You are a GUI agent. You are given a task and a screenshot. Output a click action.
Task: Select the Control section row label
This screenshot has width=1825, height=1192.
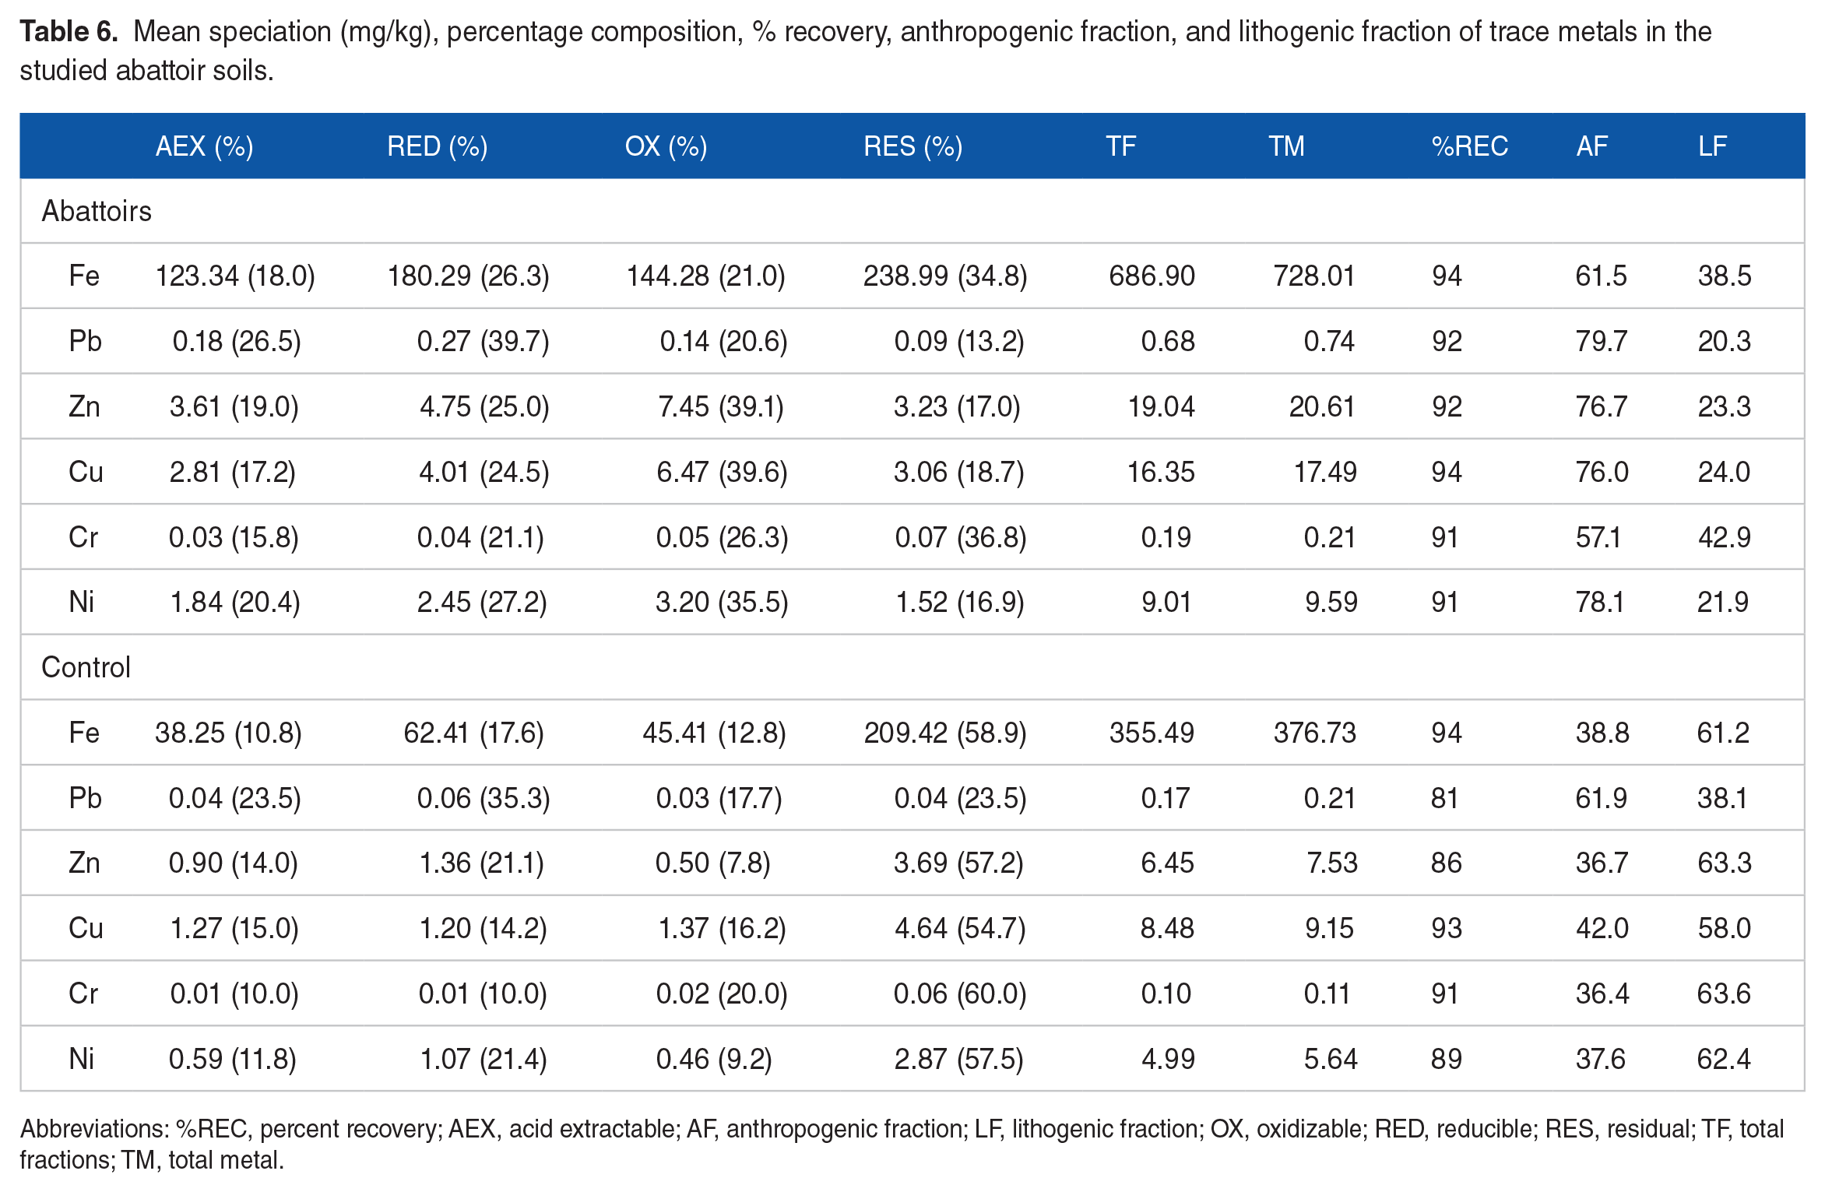(86, 667)
